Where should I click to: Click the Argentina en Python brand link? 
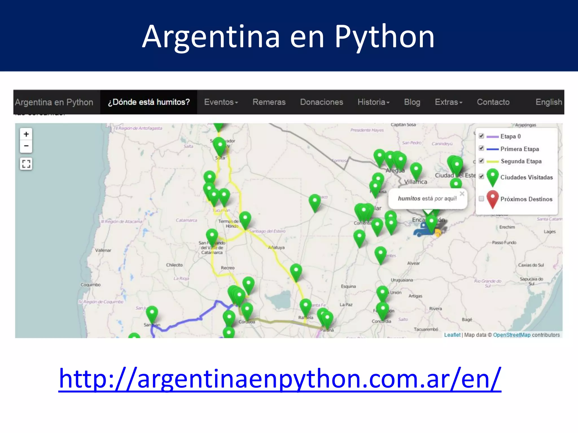[54, 102]
